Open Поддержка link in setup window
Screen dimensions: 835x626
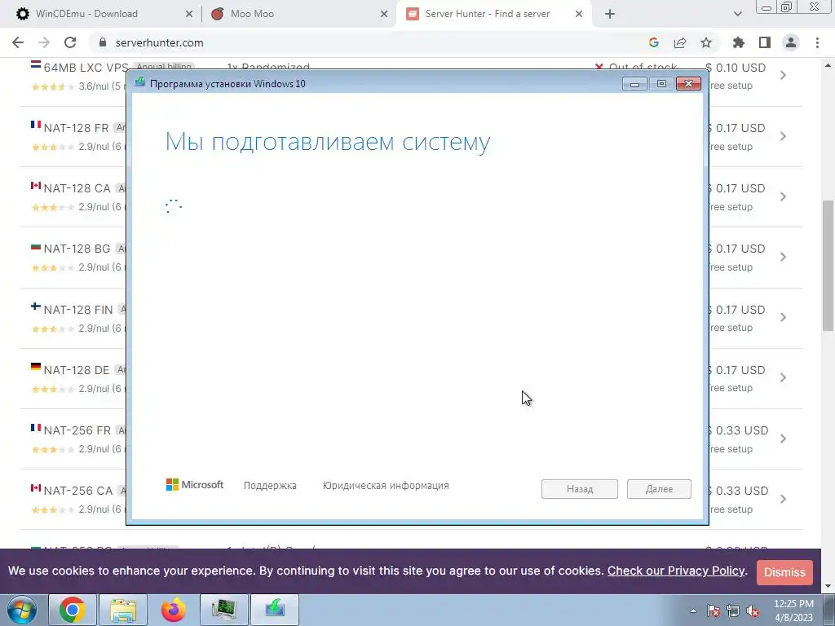click(x=270, y=486)
